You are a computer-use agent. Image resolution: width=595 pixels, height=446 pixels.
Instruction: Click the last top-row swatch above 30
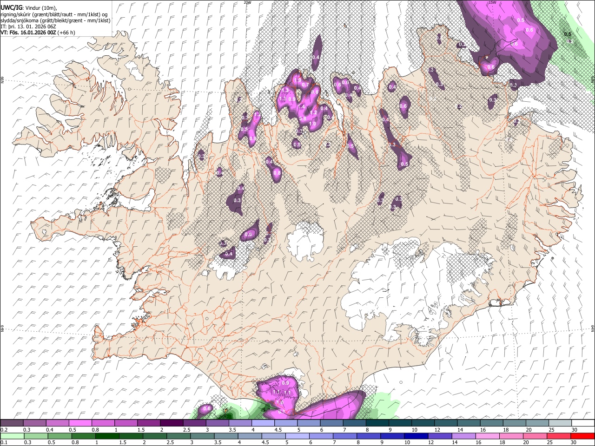click(583, 423)
